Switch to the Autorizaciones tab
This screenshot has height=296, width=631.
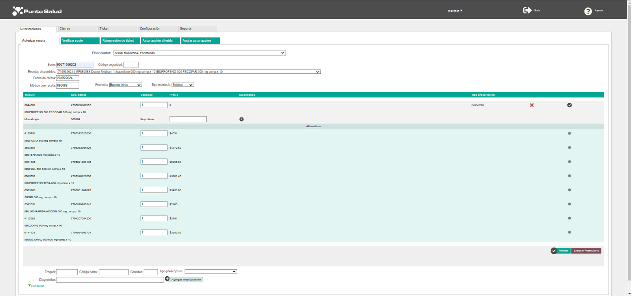[37, 29]
